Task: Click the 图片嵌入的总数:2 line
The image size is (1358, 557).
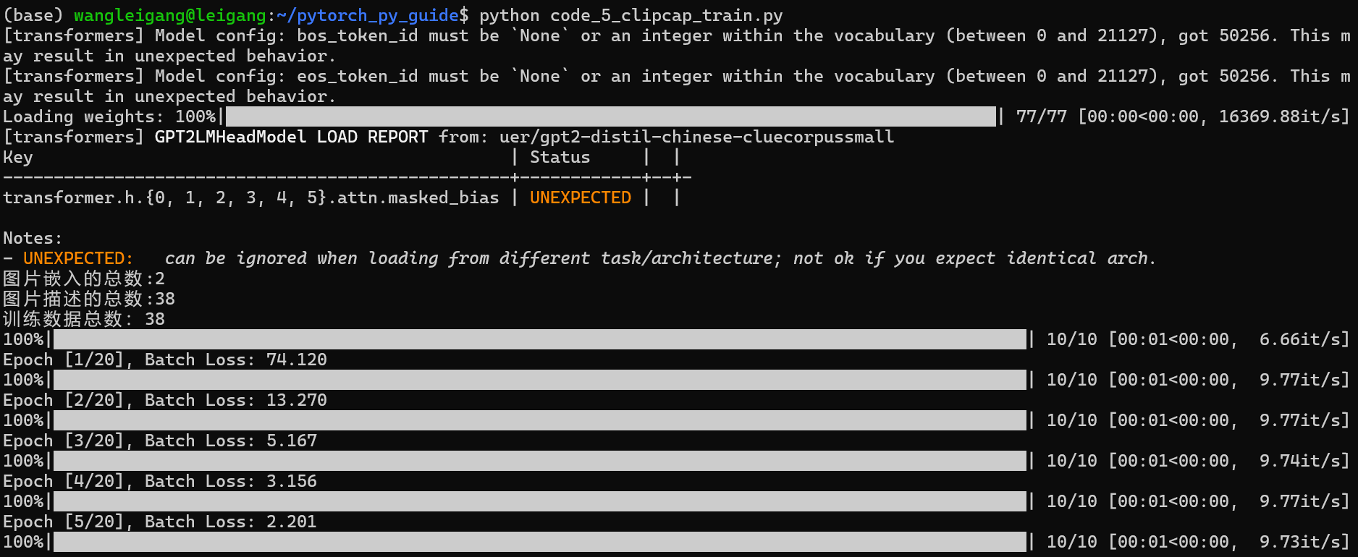Action: coord(84,278)
